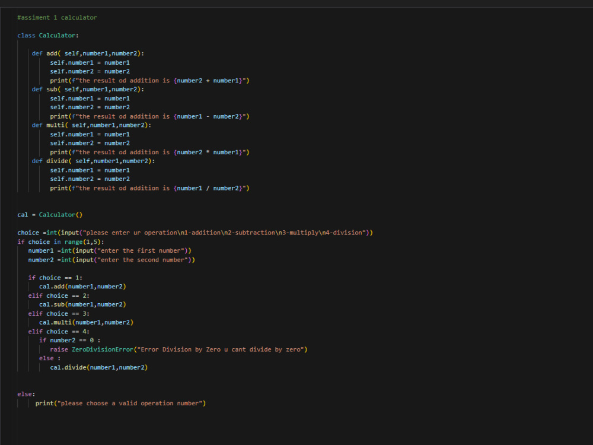Screen dimensions: 593x445
Task: Click the 'else :' before cal.divide
Action: (50, 358)
